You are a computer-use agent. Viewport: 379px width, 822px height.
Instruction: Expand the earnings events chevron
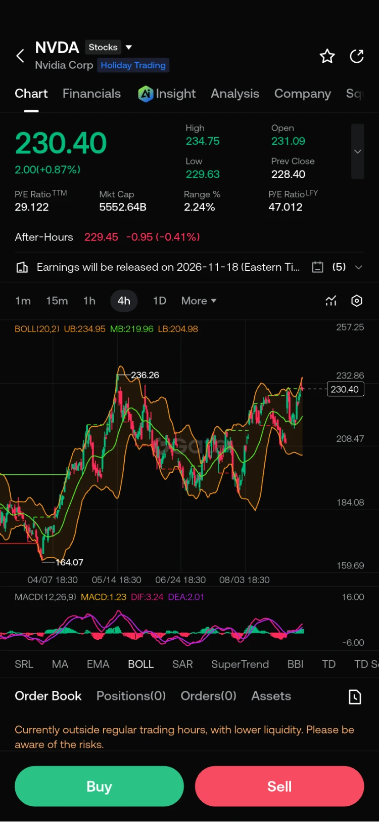point(359,267)
